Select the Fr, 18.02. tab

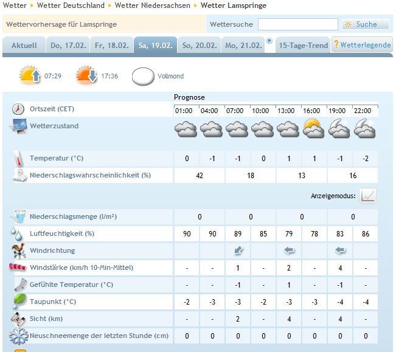[112, 46]
